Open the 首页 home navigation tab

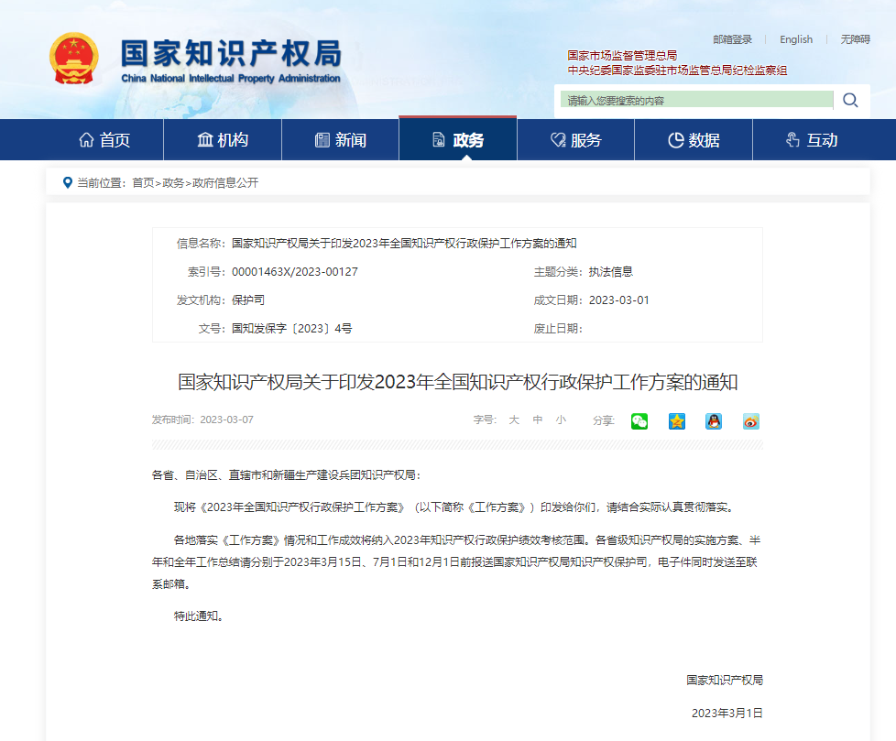(x=104, y=140)
